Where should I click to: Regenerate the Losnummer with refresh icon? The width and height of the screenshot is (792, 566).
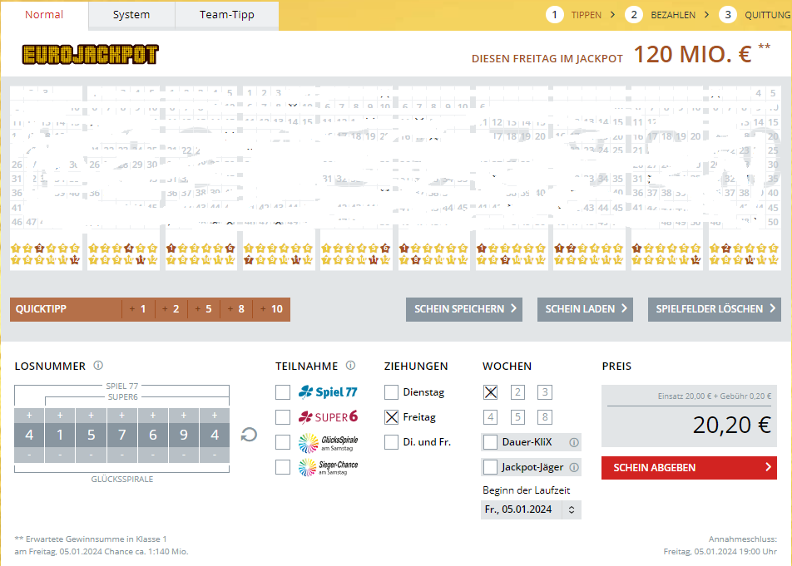click(x=249, y=435)
